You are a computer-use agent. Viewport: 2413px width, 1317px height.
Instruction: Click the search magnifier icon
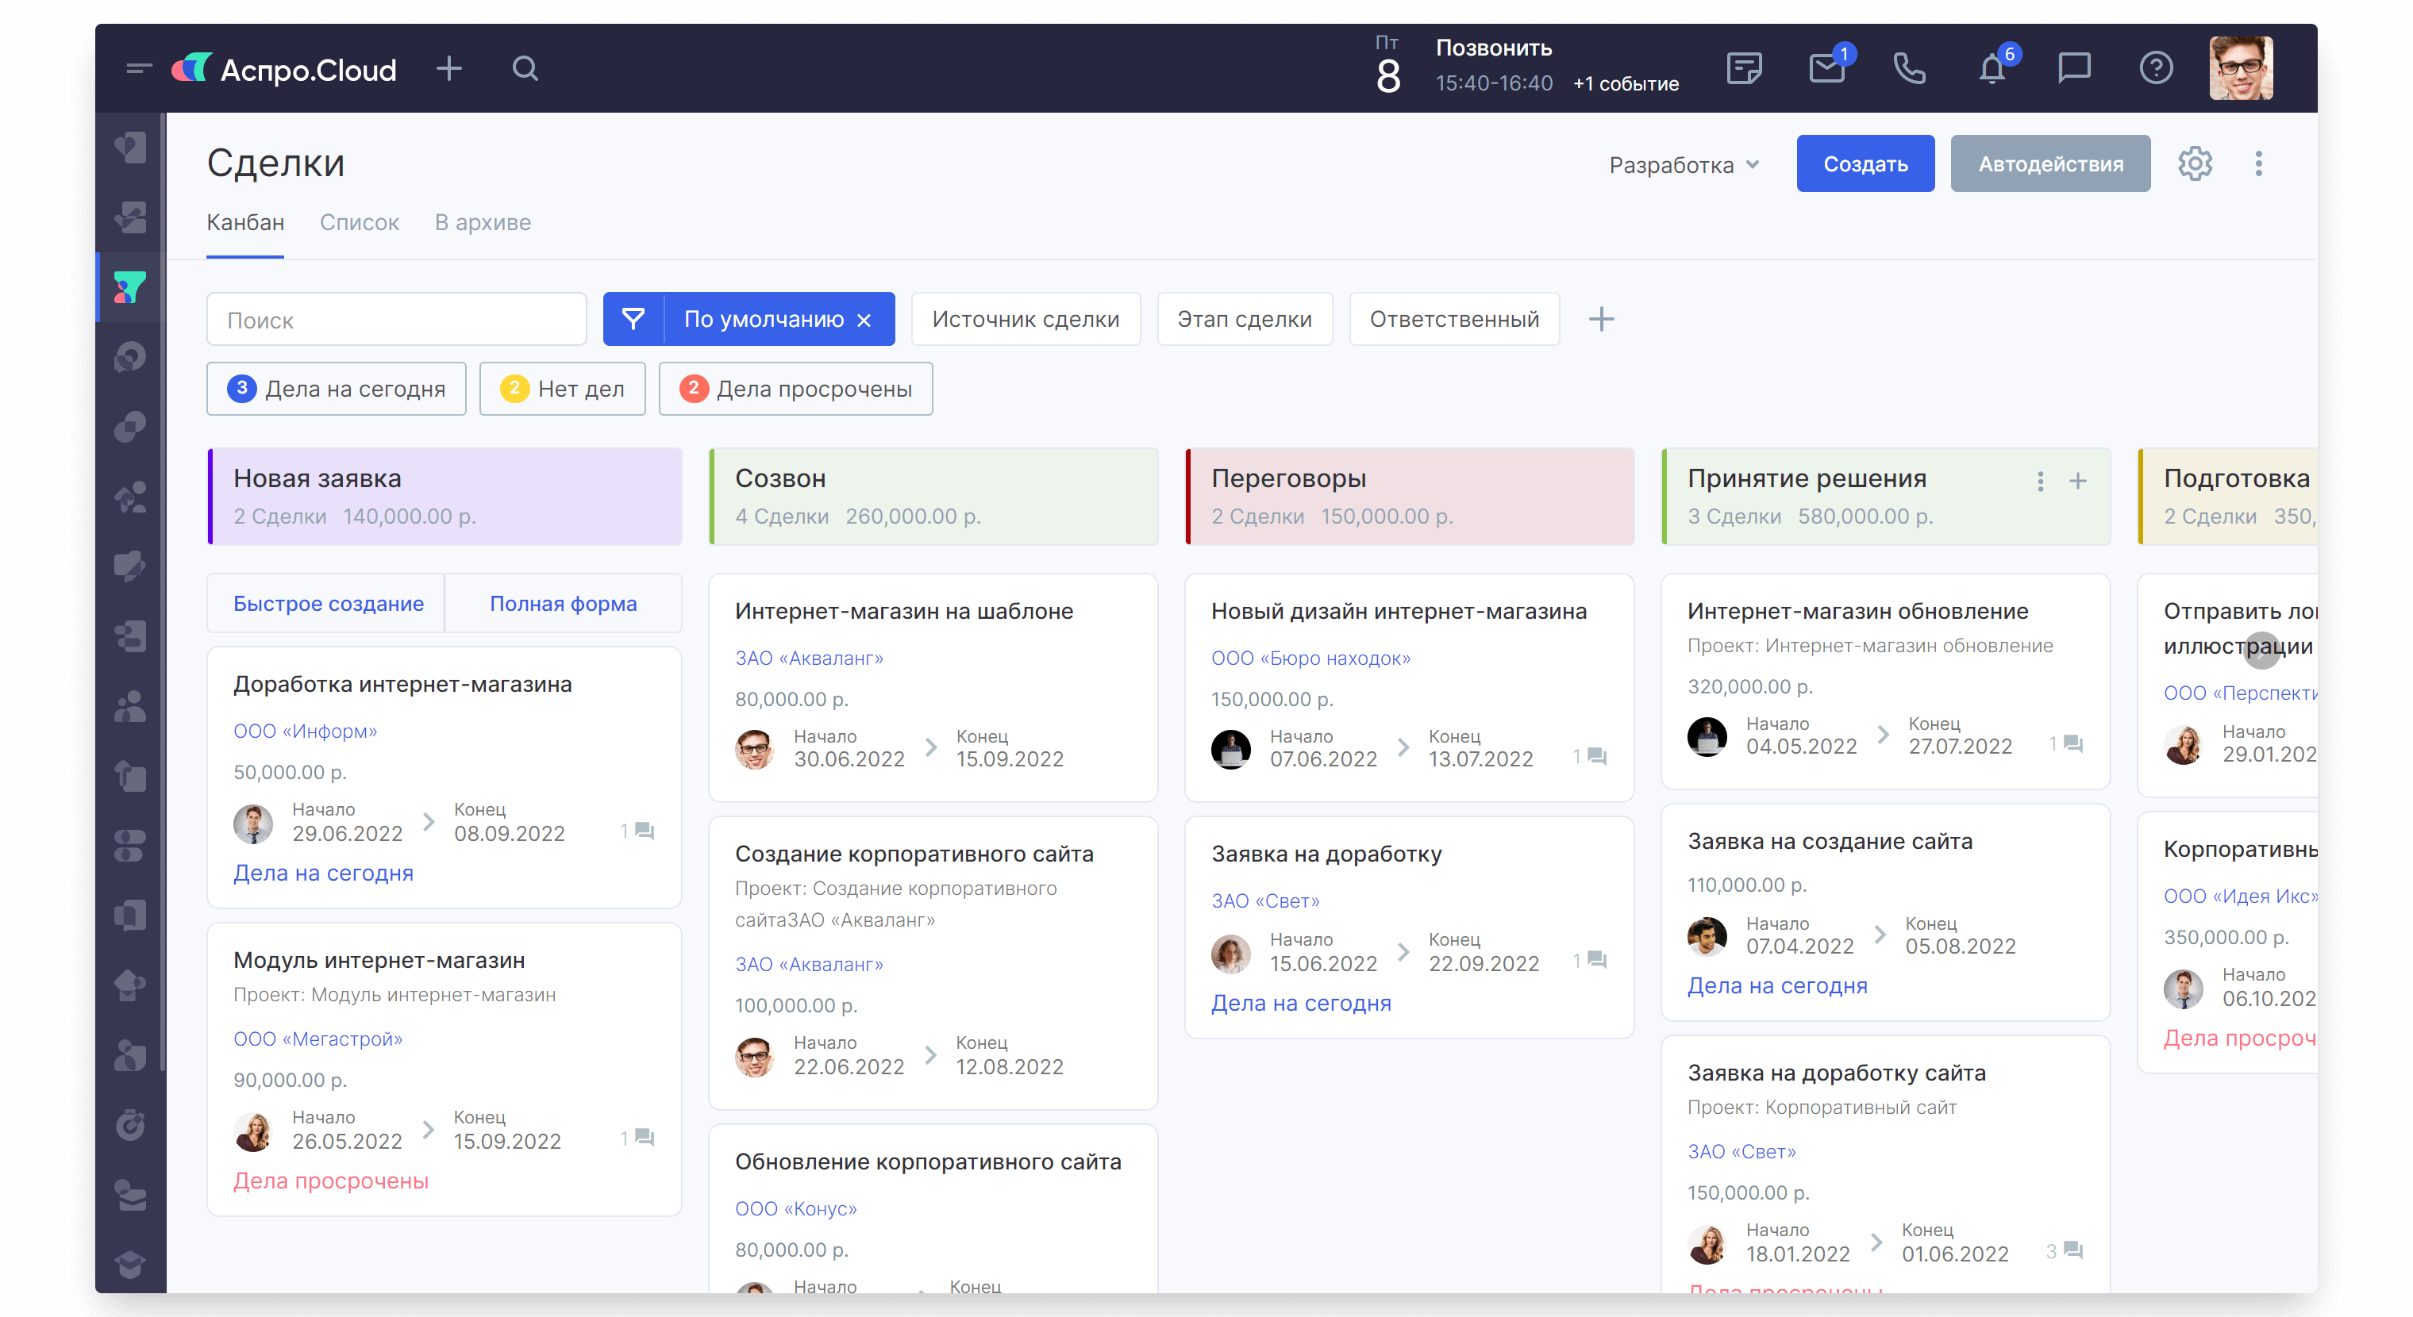click(x=525, y=69)
